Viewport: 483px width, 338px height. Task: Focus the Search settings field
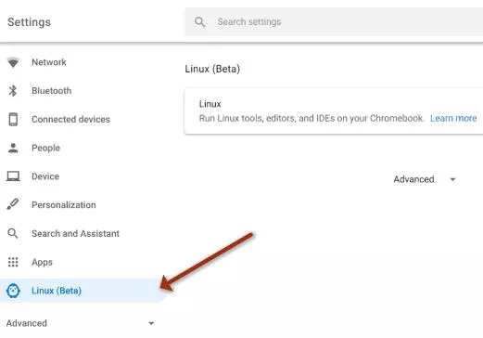[334, 22]
